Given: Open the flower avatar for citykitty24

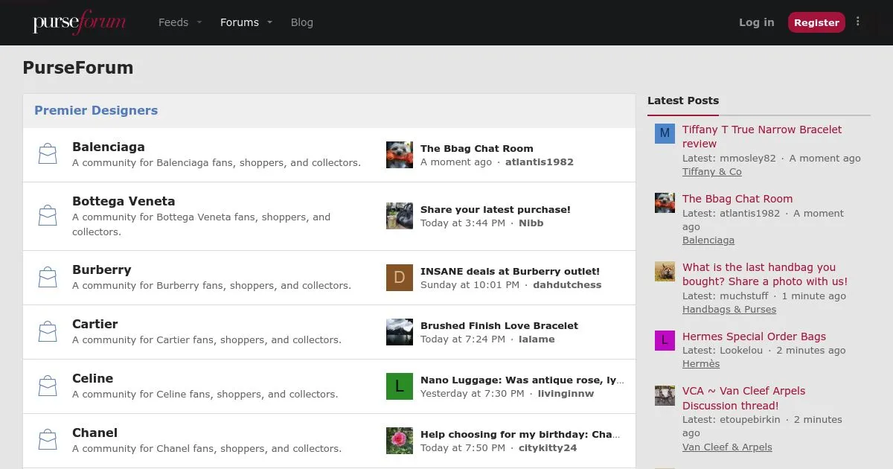Looking at the screenshot, I should pyautogui.click(x=400, y=441).
